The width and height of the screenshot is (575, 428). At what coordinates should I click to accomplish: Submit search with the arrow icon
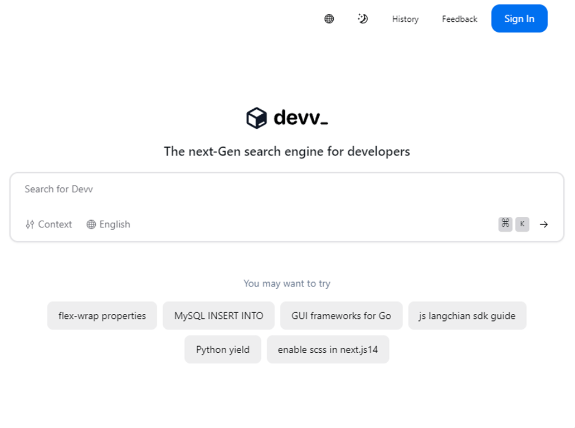pyautogui.click(x=544, y=225)
